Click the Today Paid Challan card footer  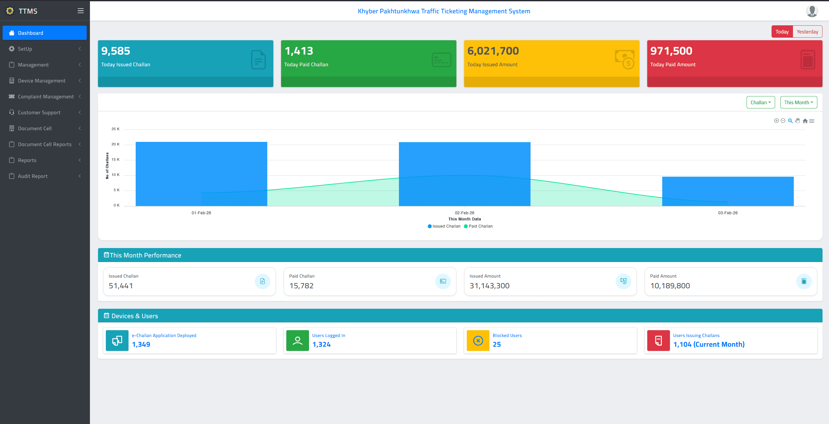click(369, 82)
